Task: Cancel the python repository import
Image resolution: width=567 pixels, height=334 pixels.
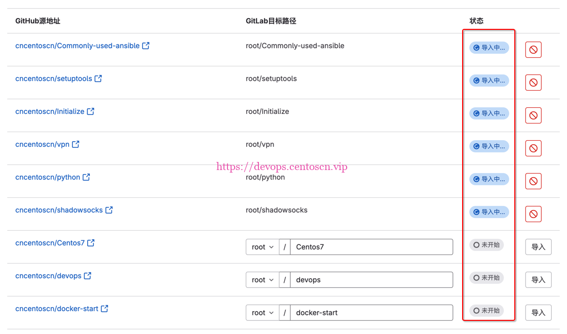Action: pyautogui.click(x=533, y=181)
